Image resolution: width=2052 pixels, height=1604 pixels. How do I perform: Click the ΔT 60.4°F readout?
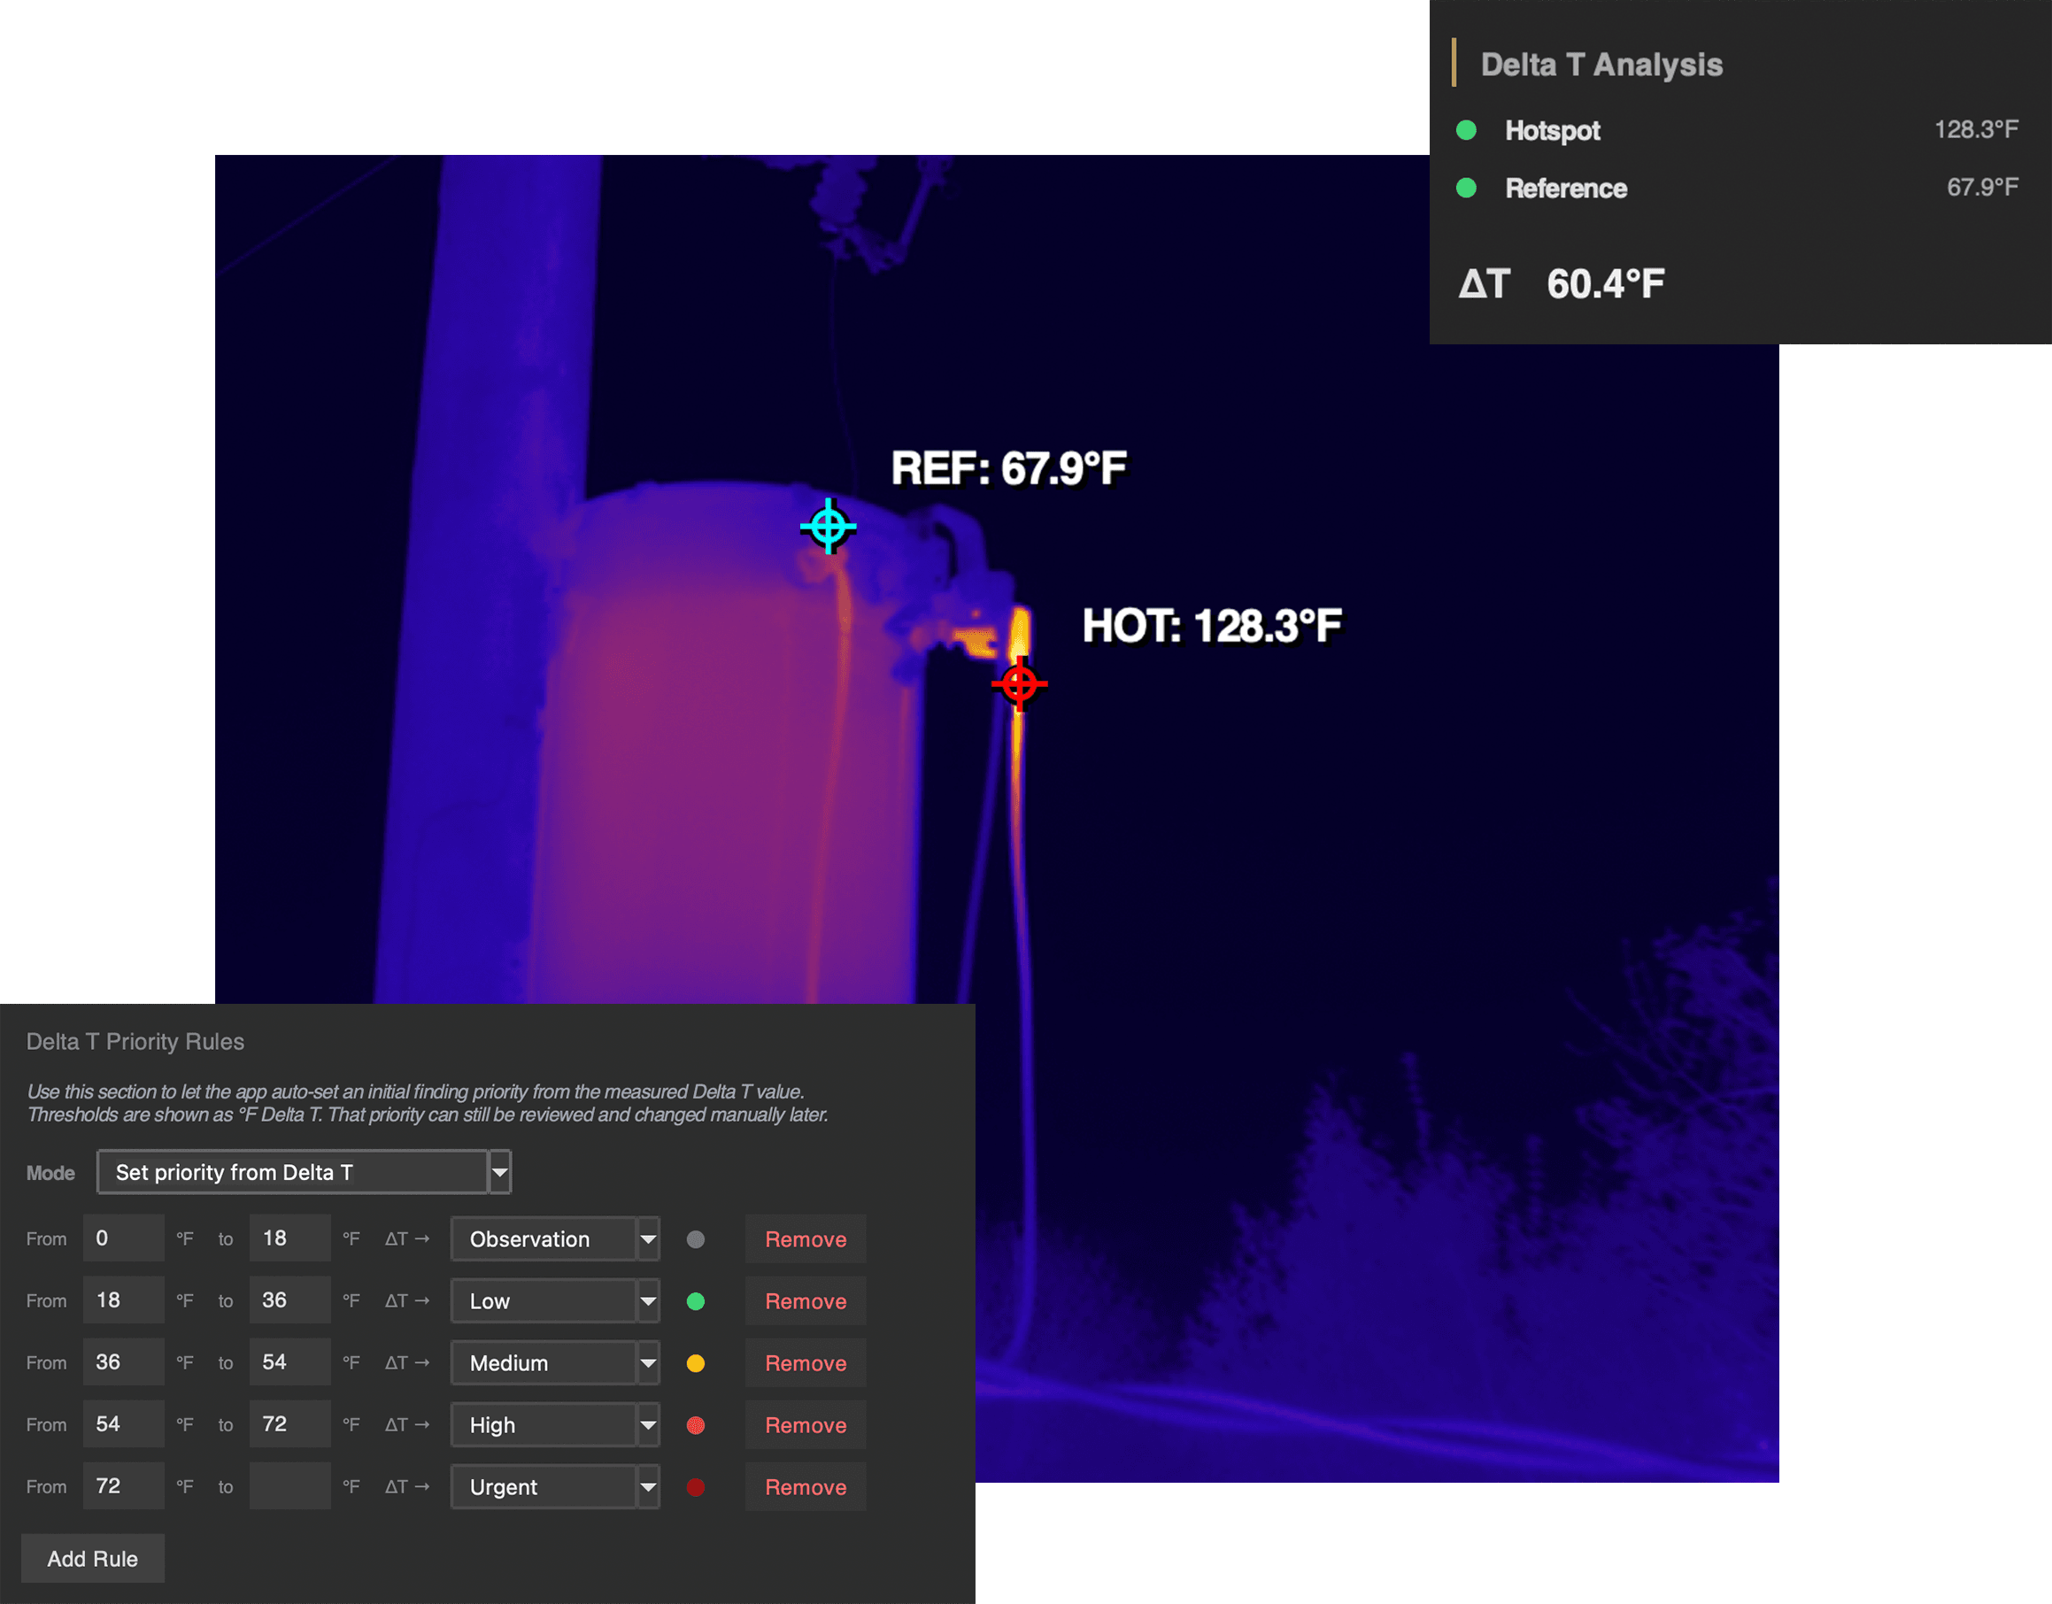point(1561,284)
